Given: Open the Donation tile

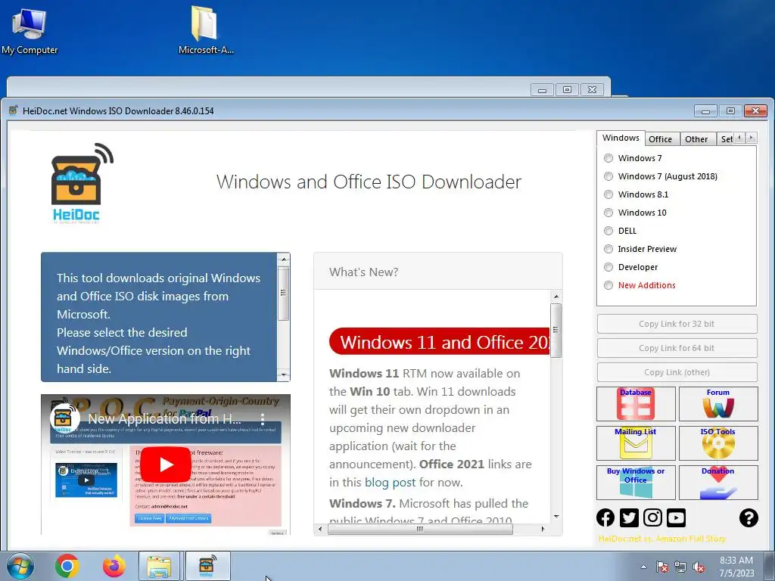Looking at the screenshot, I should pos(717,483).
